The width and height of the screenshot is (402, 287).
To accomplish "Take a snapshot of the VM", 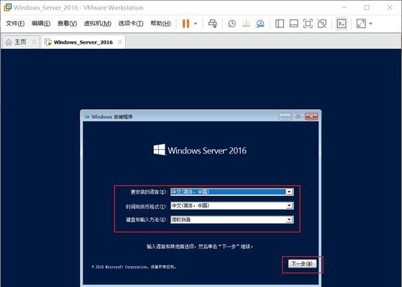I will click(x=232, y=24).
